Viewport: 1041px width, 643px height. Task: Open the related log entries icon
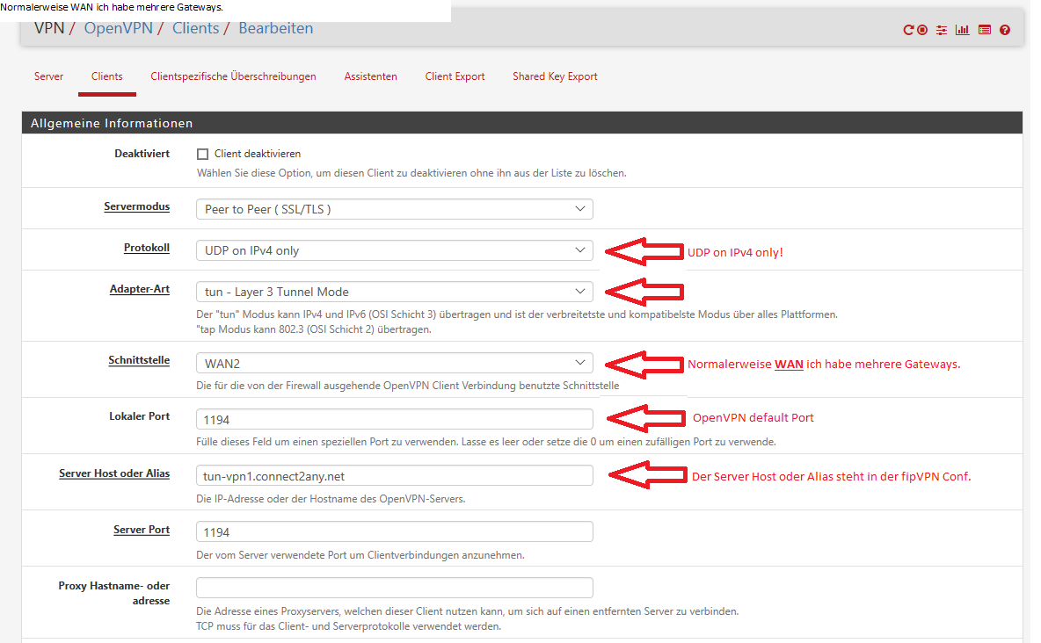[985, 30]
